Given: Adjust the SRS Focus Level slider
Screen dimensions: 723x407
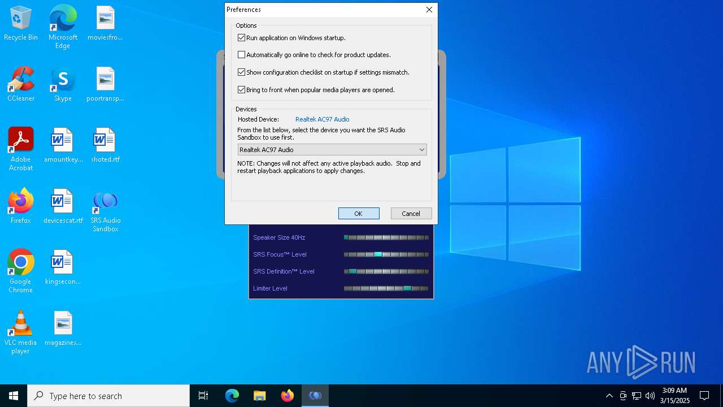Looking at the screenshot, I should [386, 254].
